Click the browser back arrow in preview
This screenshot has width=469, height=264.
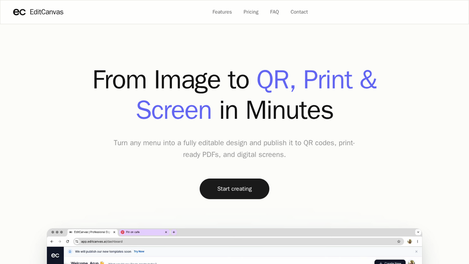coord(52,242)
